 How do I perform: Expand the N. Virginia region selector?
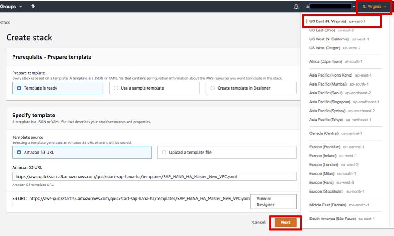click(x=374, y=7)
